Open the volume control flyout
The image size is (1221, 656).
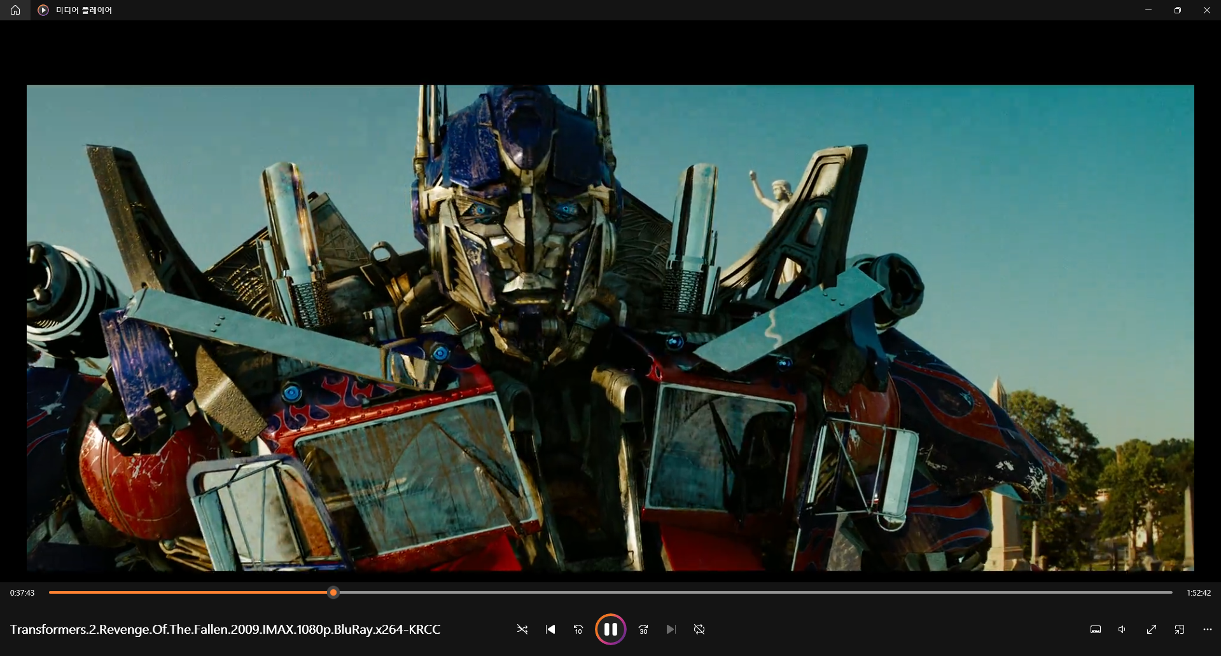[1123, 629]
